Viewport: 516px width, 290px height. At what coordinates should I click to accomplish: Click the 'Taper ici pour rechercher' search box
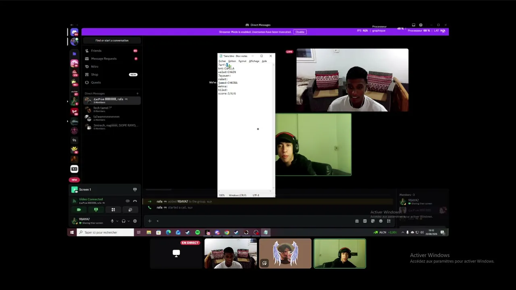point(105,232)
